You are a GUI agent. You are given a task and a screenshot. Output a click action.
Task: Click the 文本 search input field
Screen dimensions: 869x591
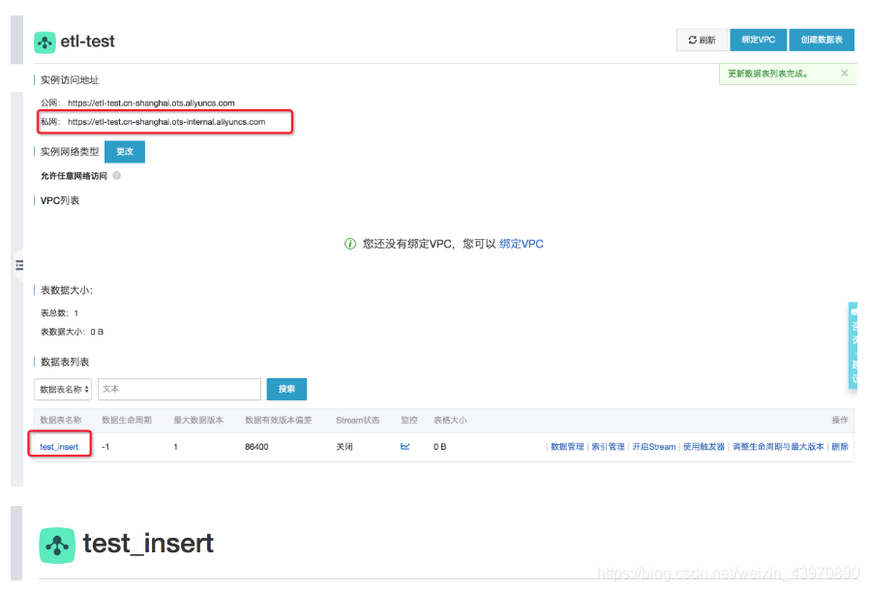click(180, 390)
